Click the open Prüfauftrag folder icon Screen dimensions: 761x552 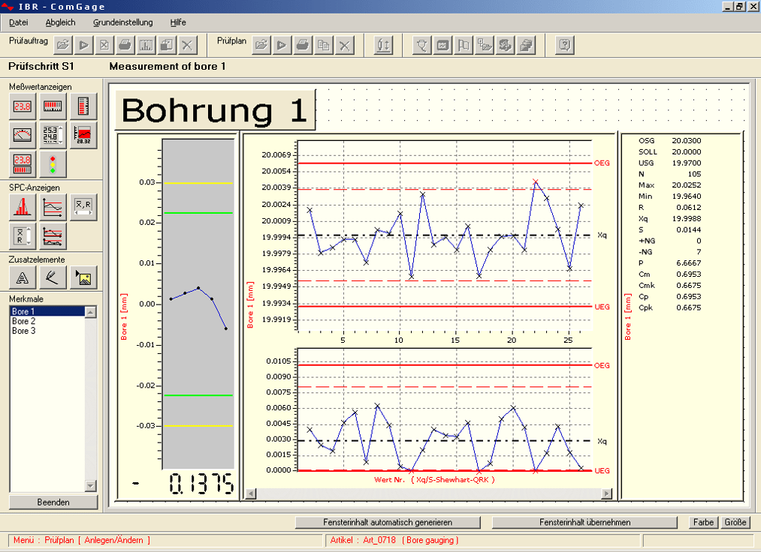(x=63, y=46)
